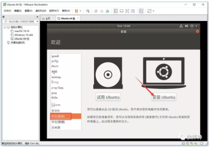The image size is (209, 147).
Task: Close the 安装 installer window
Action: 197,31
